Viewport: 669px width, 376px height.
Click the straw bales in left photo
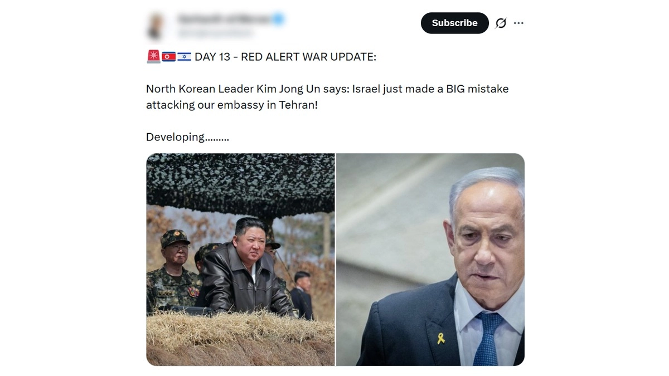point(240,338)
